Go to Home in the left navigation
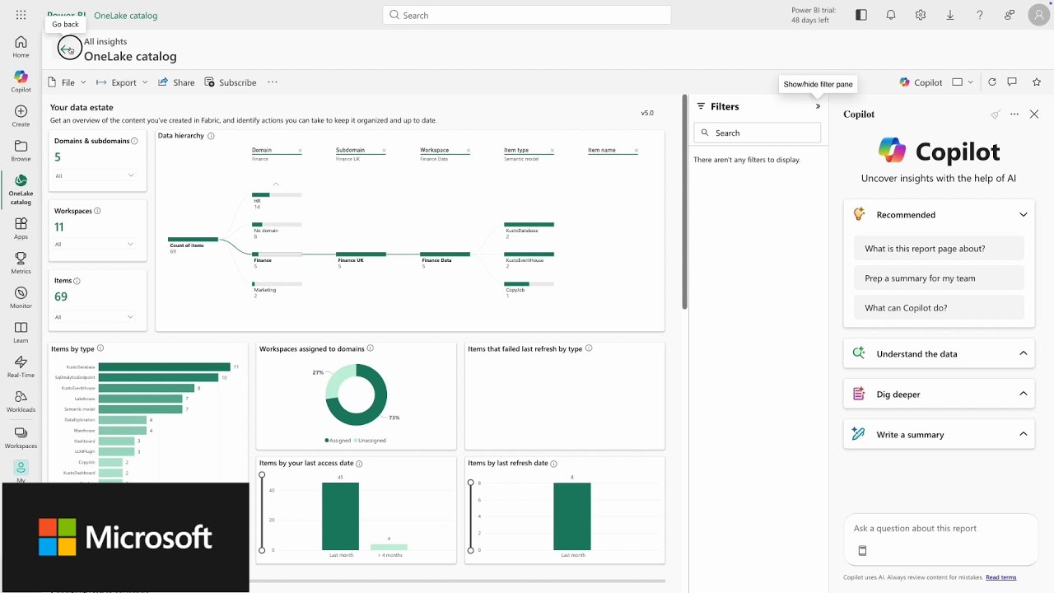Image resolution: width=1054 pixels, height=593 pixels. pos(21,47)
